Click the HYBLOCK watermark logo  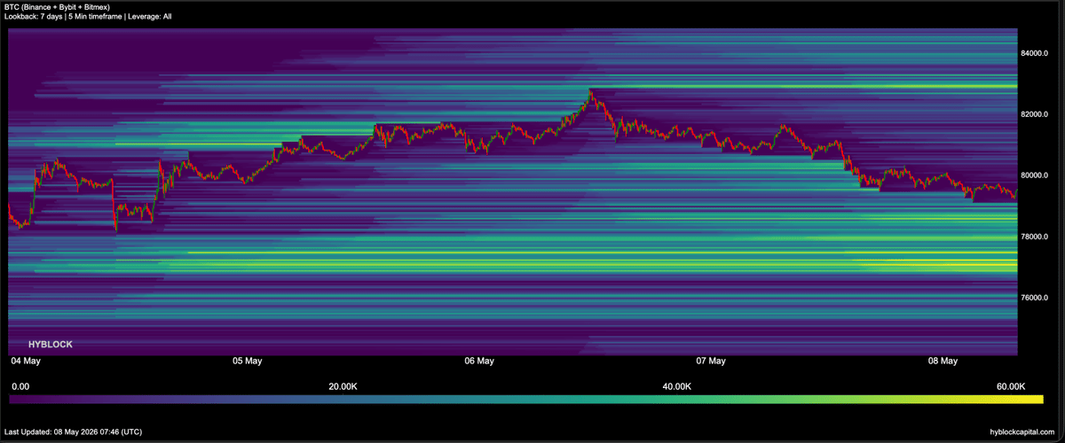(51, 344)
